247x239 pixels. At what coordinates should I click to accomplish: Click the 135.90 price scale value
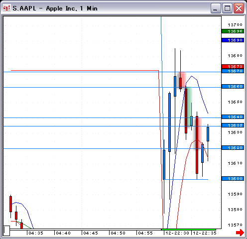(x=235, y=194)
